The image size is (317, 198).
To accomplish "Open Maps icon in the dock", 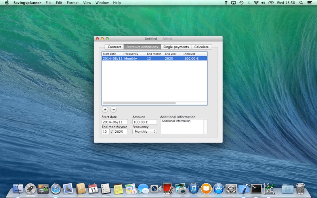I will point(131,189).
